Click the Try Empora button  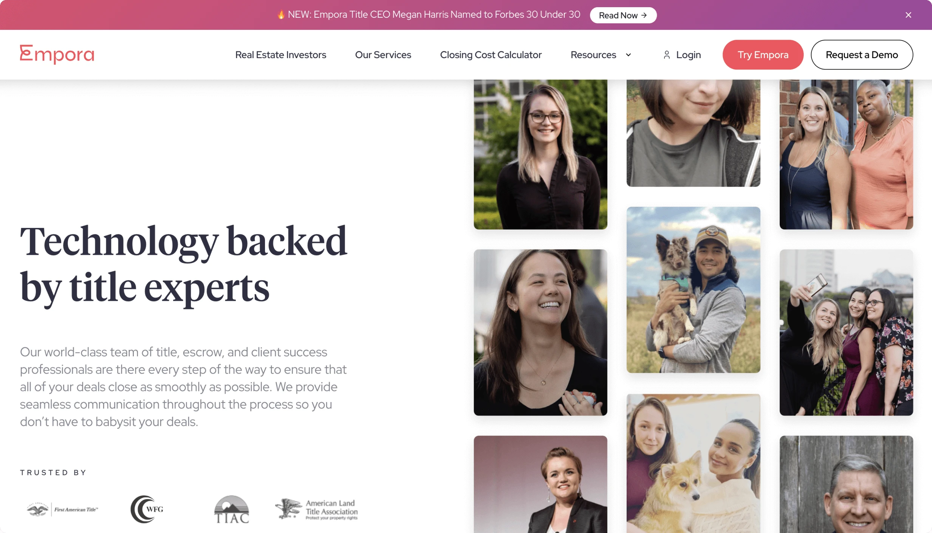click(763, 55)
